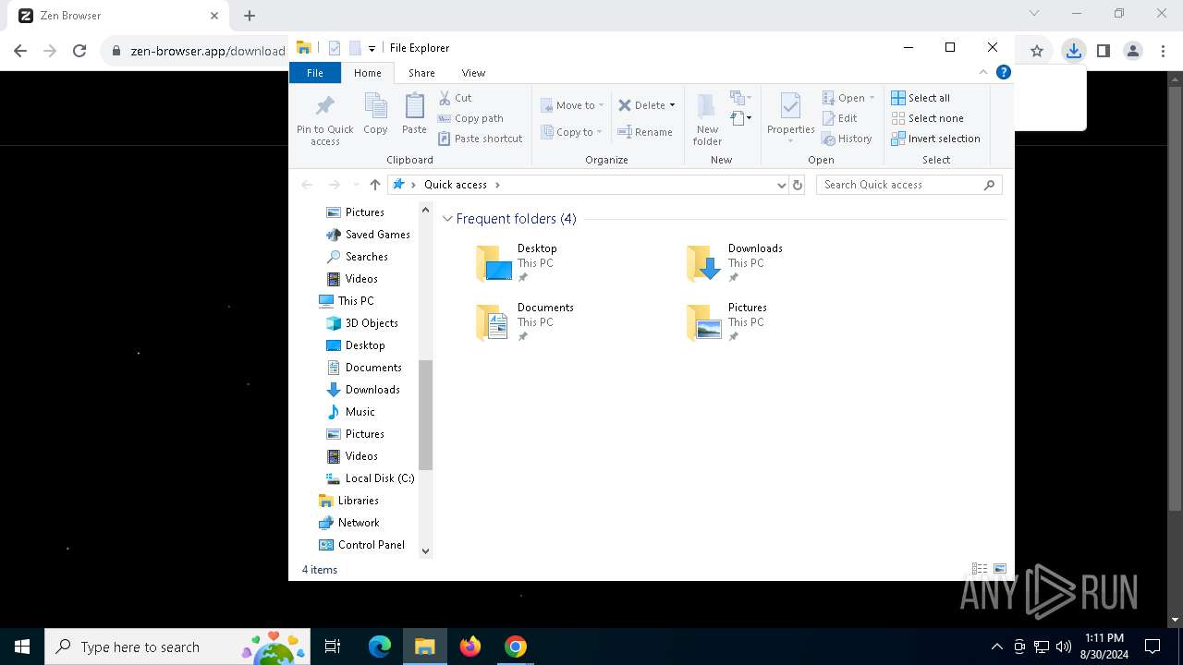Click the taskbar volume icon

point(1064,647)
